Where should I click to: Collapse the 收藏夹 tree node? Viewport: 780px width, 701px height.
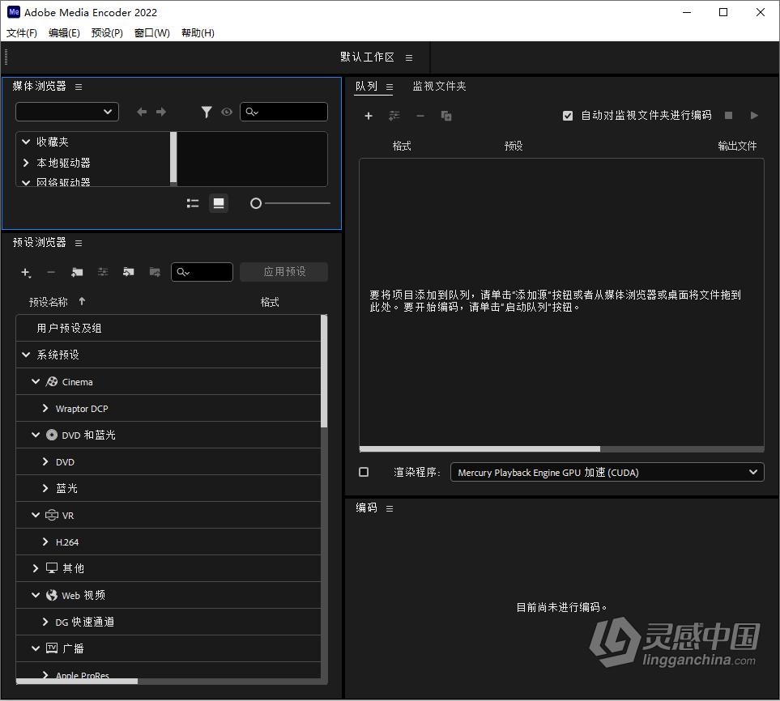26,142
